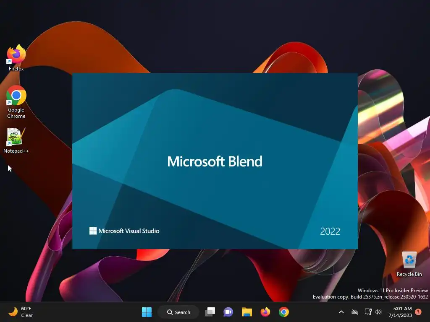
Task: Click the Windows Start button
Action: pyautogui.click(x=147, y=312)
